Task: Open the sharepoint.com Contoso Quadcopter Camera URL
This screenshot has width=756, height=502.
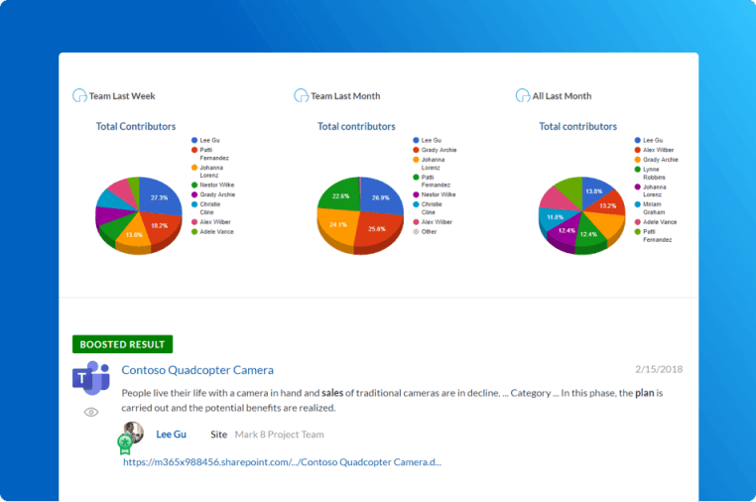Action: pyautogui.click(x=282, y=461)
